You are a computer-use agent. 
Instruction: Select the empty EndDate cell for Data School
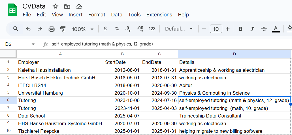click(159, 116)
